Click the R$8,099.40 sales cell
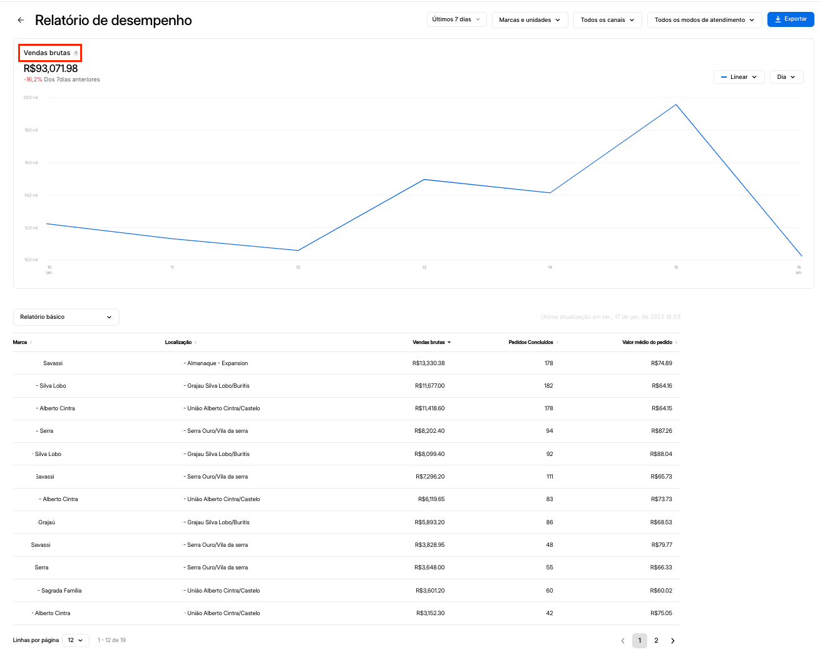Image resolution: width=820 pixels, height=669 pixels. [429, 454]
